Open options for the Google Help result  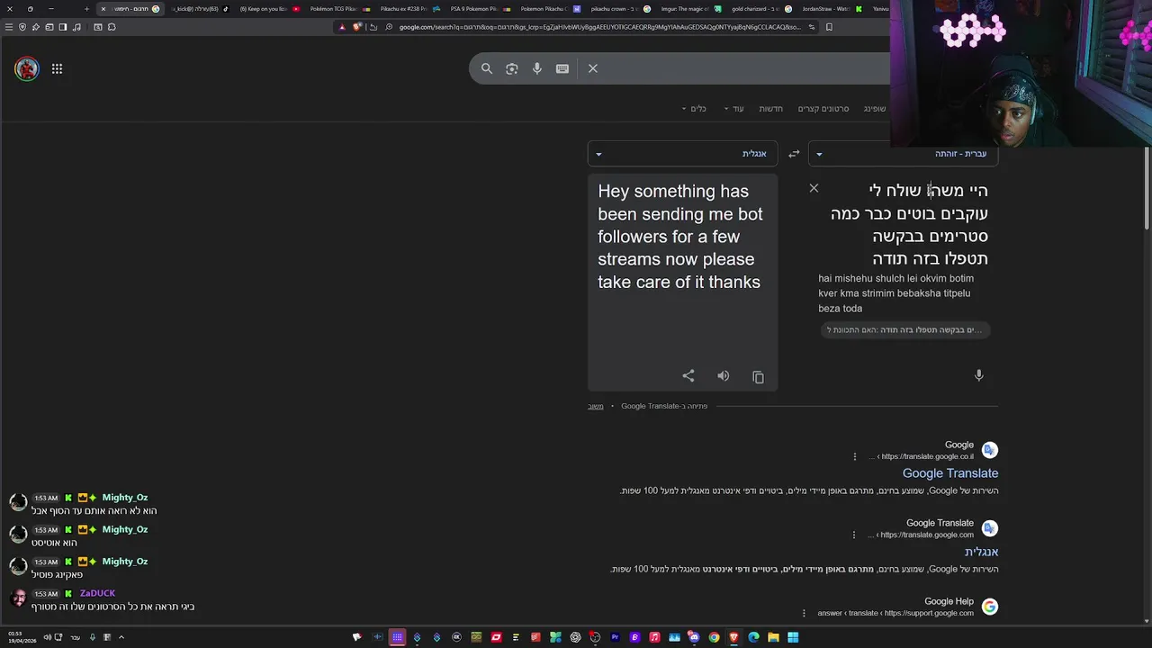[x=804, y=613]
